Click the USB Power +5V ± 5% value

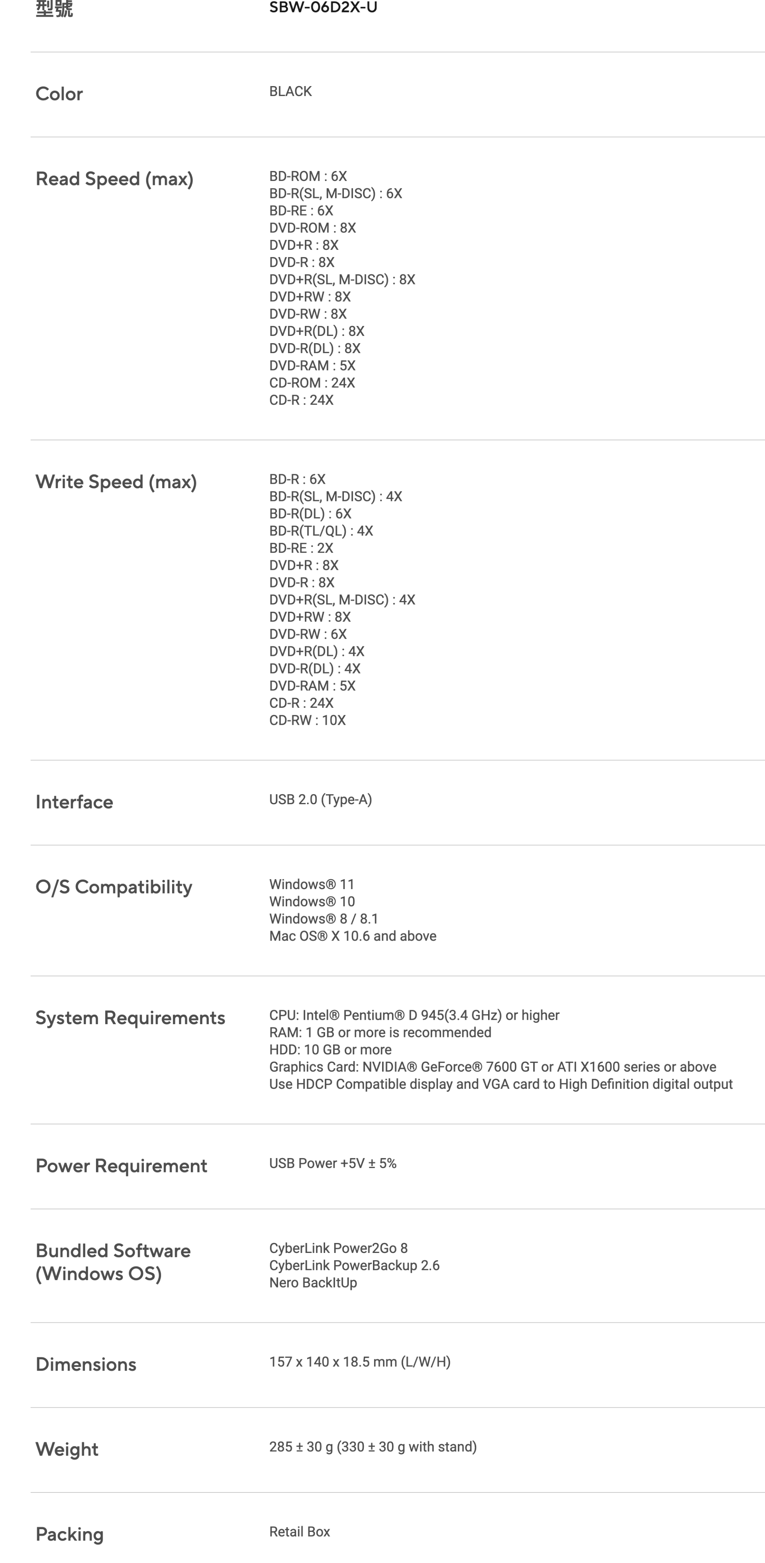pyautogui.click(x=332, y=1164)
